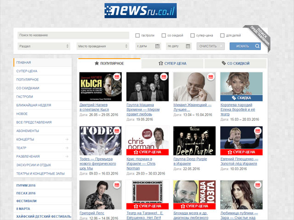Click ticket badge on Григорий Лепс poster

(x=117, y=185)
